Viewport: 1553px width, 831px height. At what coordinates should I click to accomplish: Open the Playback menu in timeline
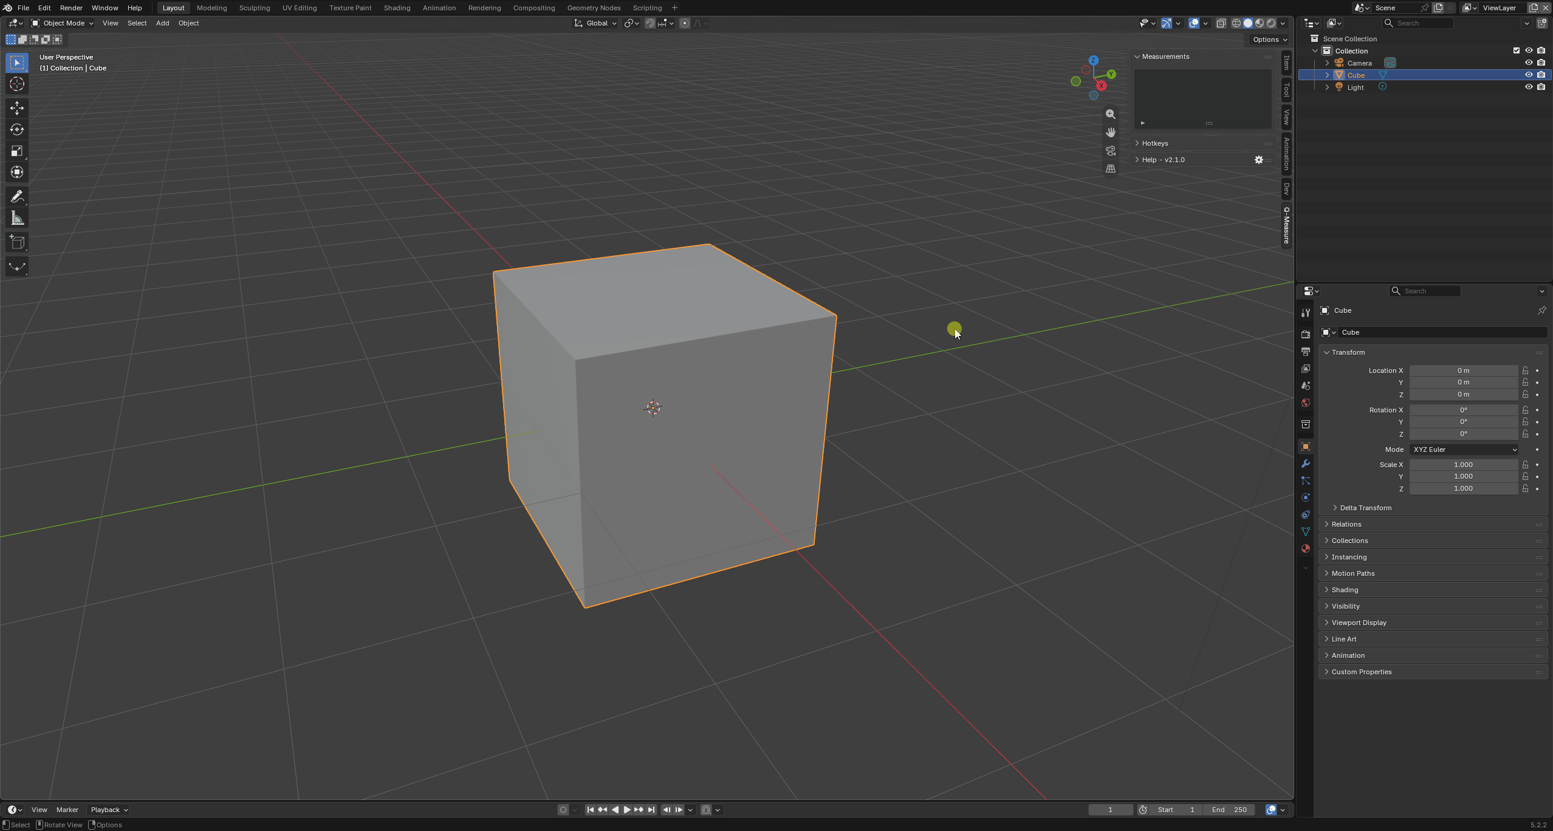[109, 810]
